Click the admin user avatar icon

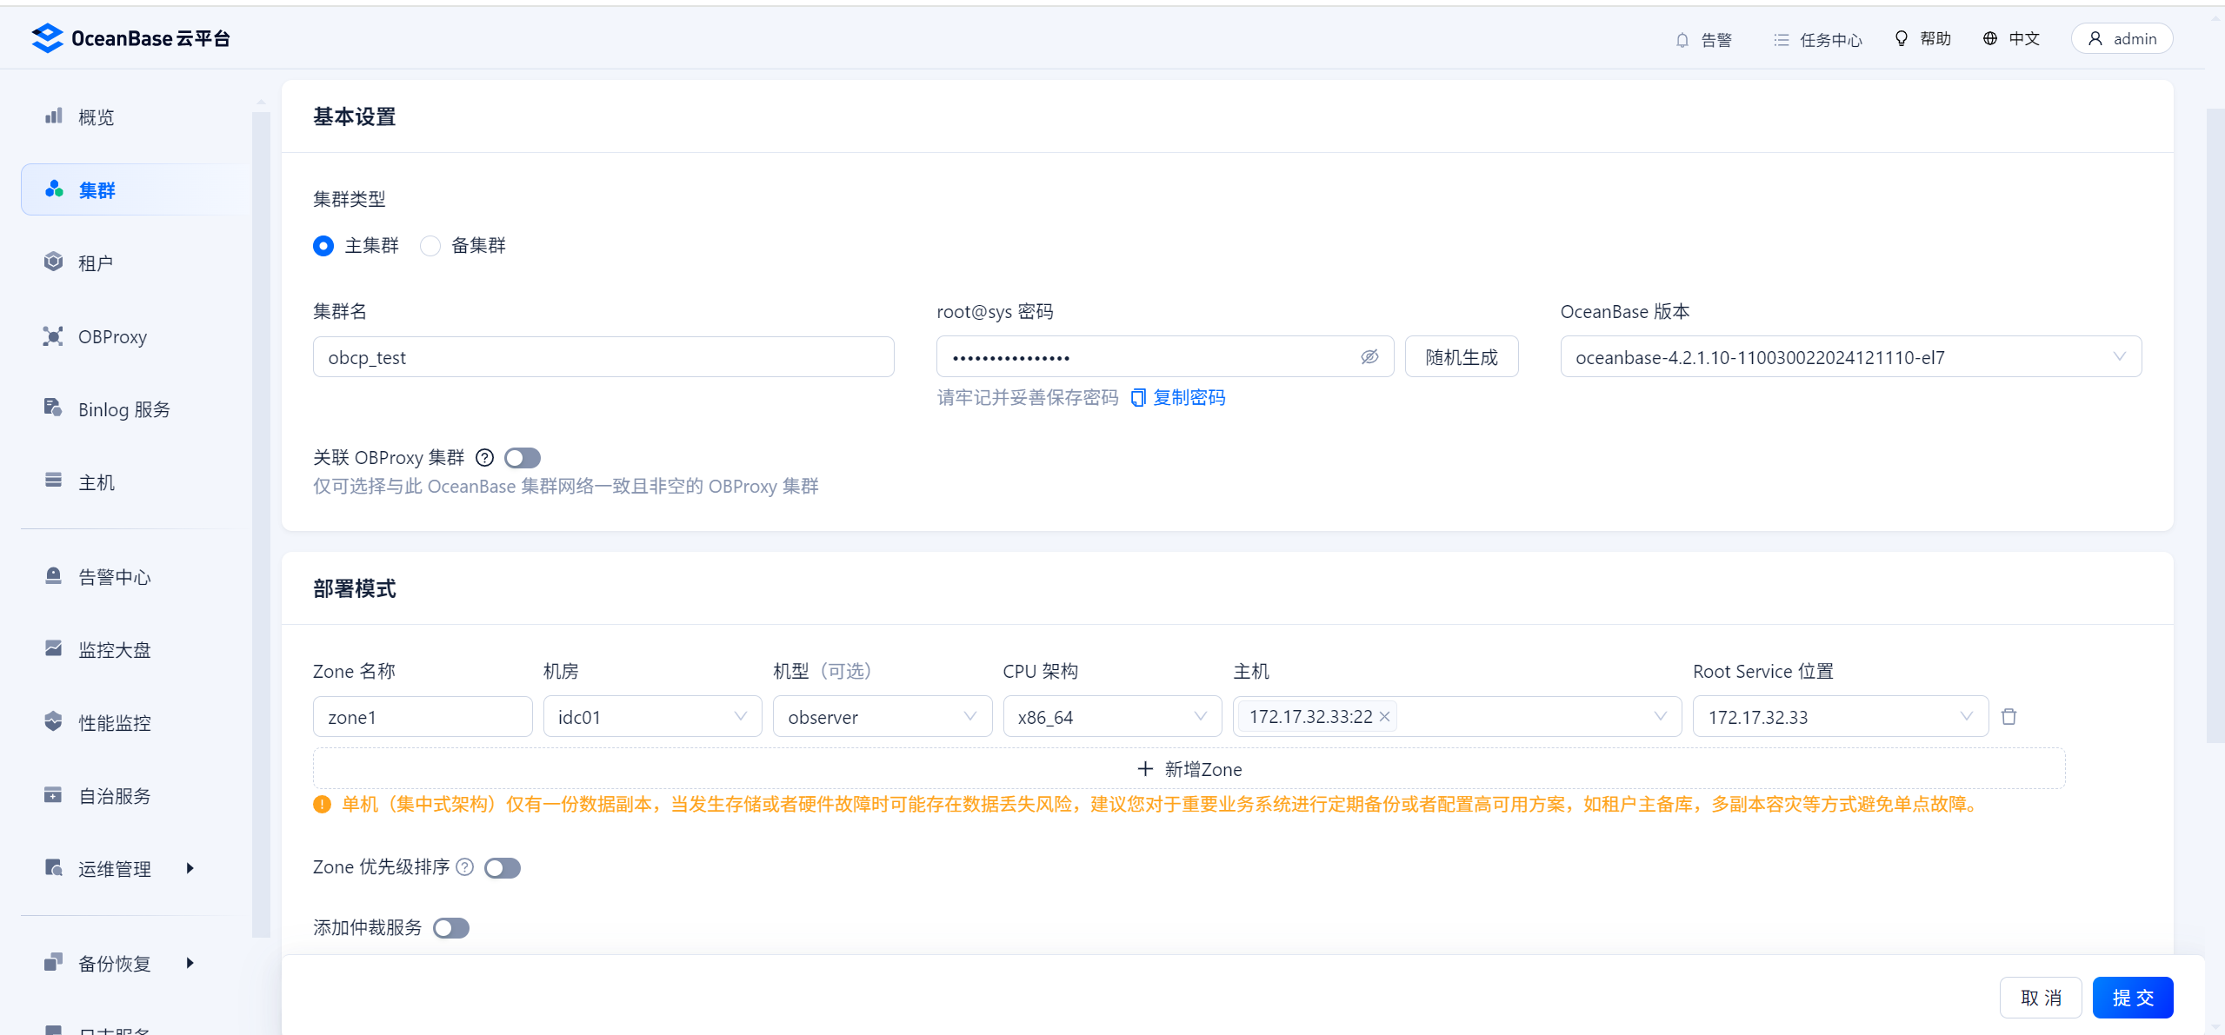2095,39
